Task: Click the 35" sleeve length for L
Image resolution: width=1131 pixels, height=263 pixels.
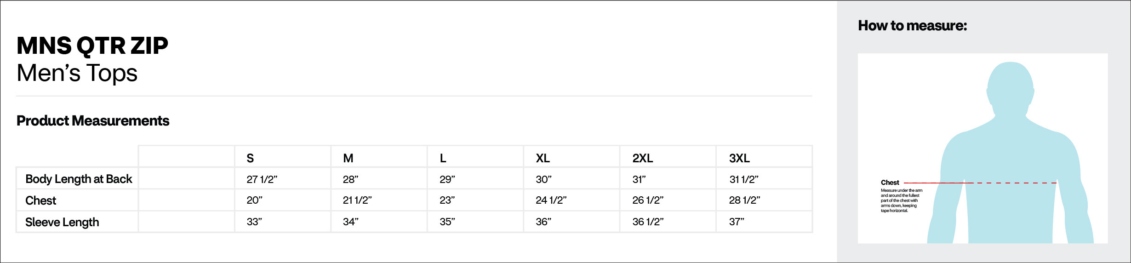Action: pos(447,222)
